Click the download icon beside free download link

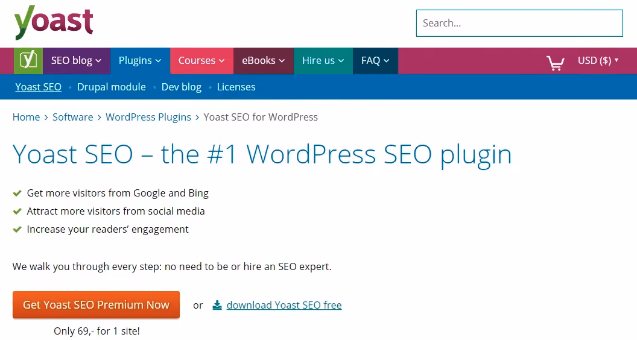tap(217, 305)
